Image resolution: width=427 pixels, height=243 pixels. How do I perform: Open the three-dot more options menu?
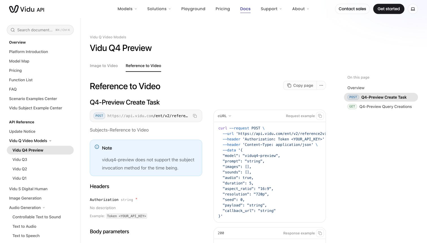pyautogui.click(x=321, y=86)
